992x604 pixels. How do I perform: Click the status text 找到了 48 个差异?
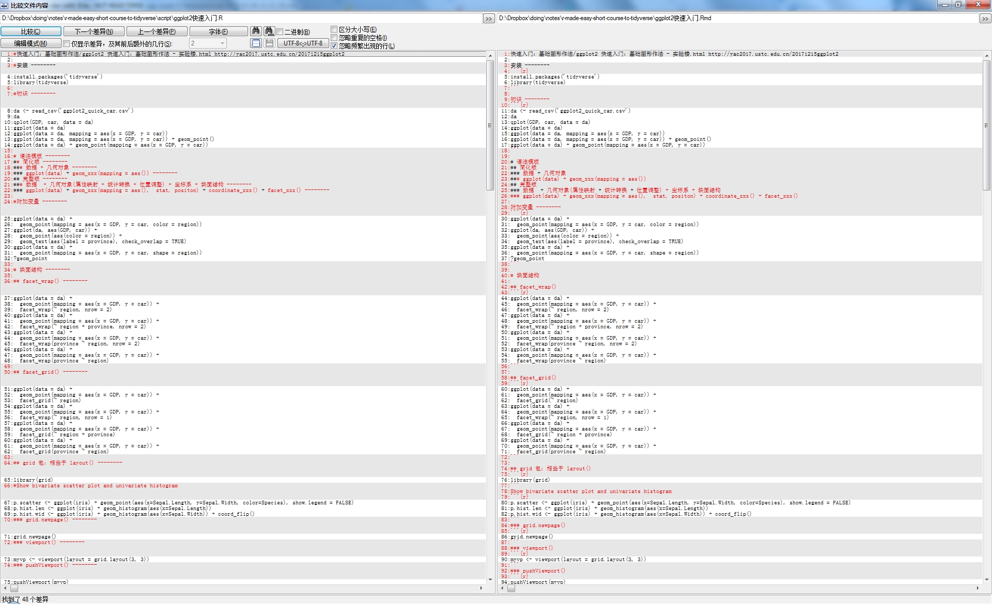[25, 599]
